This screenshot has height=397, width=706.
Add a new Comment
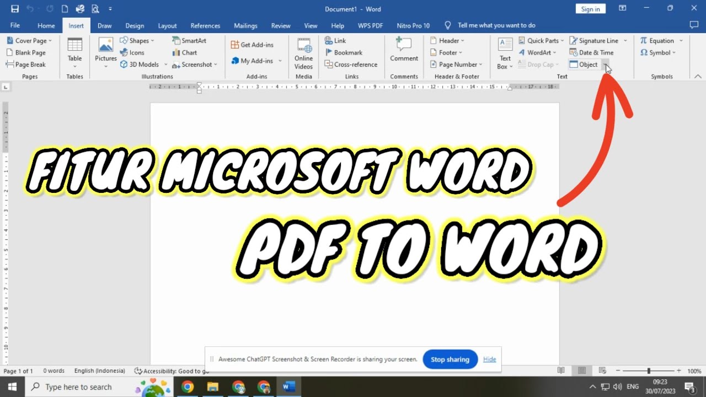[x=404, y=50]
